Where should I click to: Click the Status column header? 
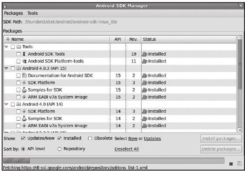click(189, 39)
